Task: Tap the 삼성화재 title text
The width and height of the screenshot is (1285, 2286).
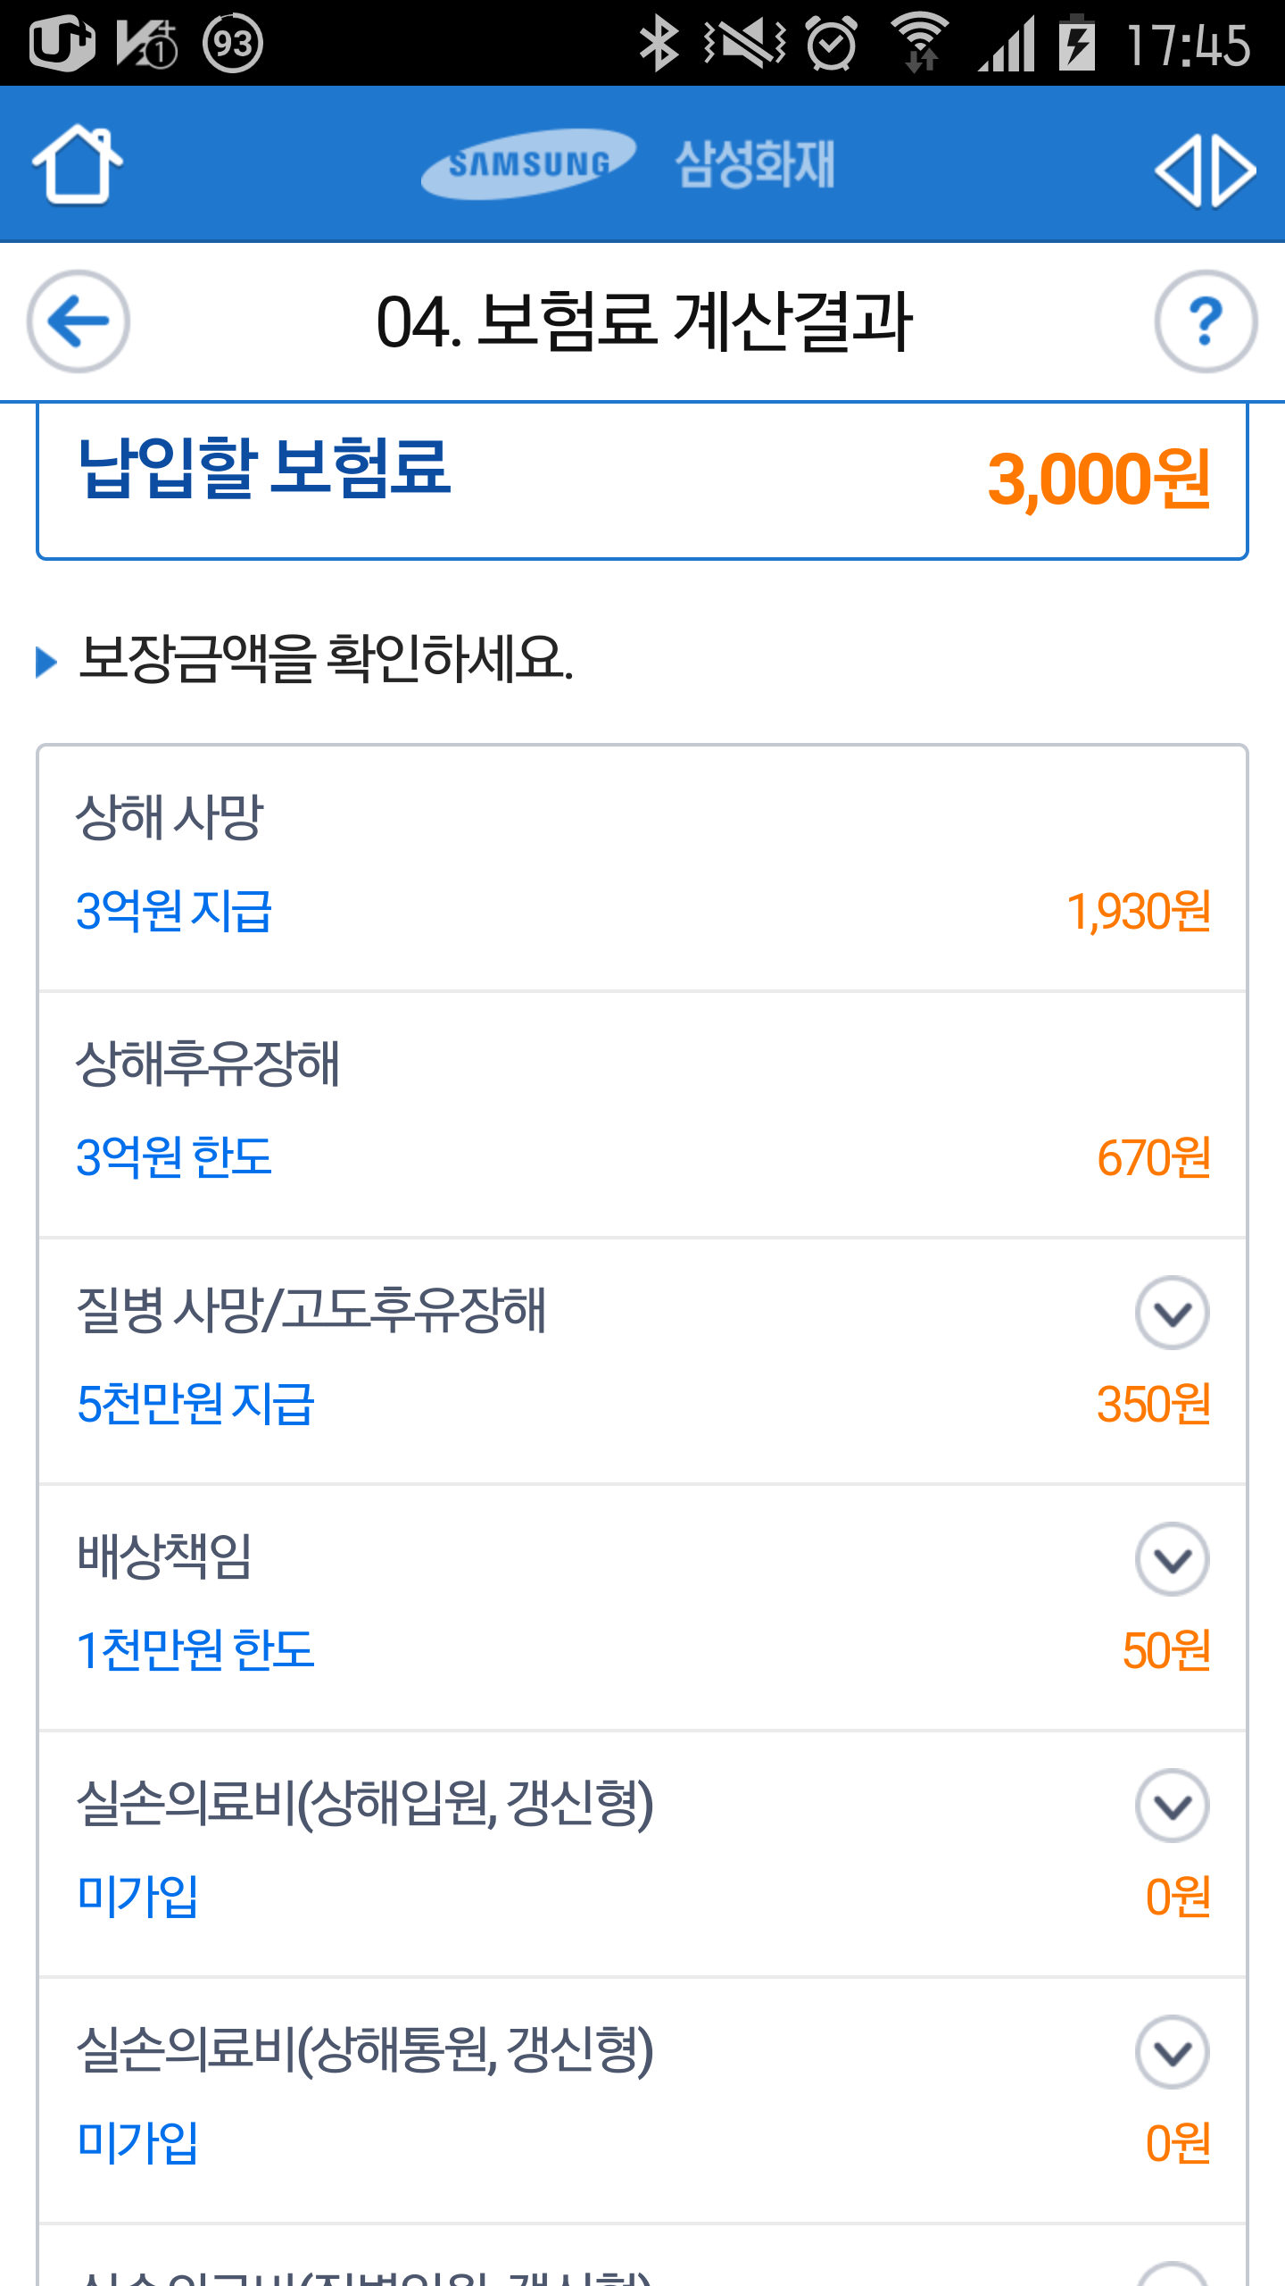Action: (755, 164)
